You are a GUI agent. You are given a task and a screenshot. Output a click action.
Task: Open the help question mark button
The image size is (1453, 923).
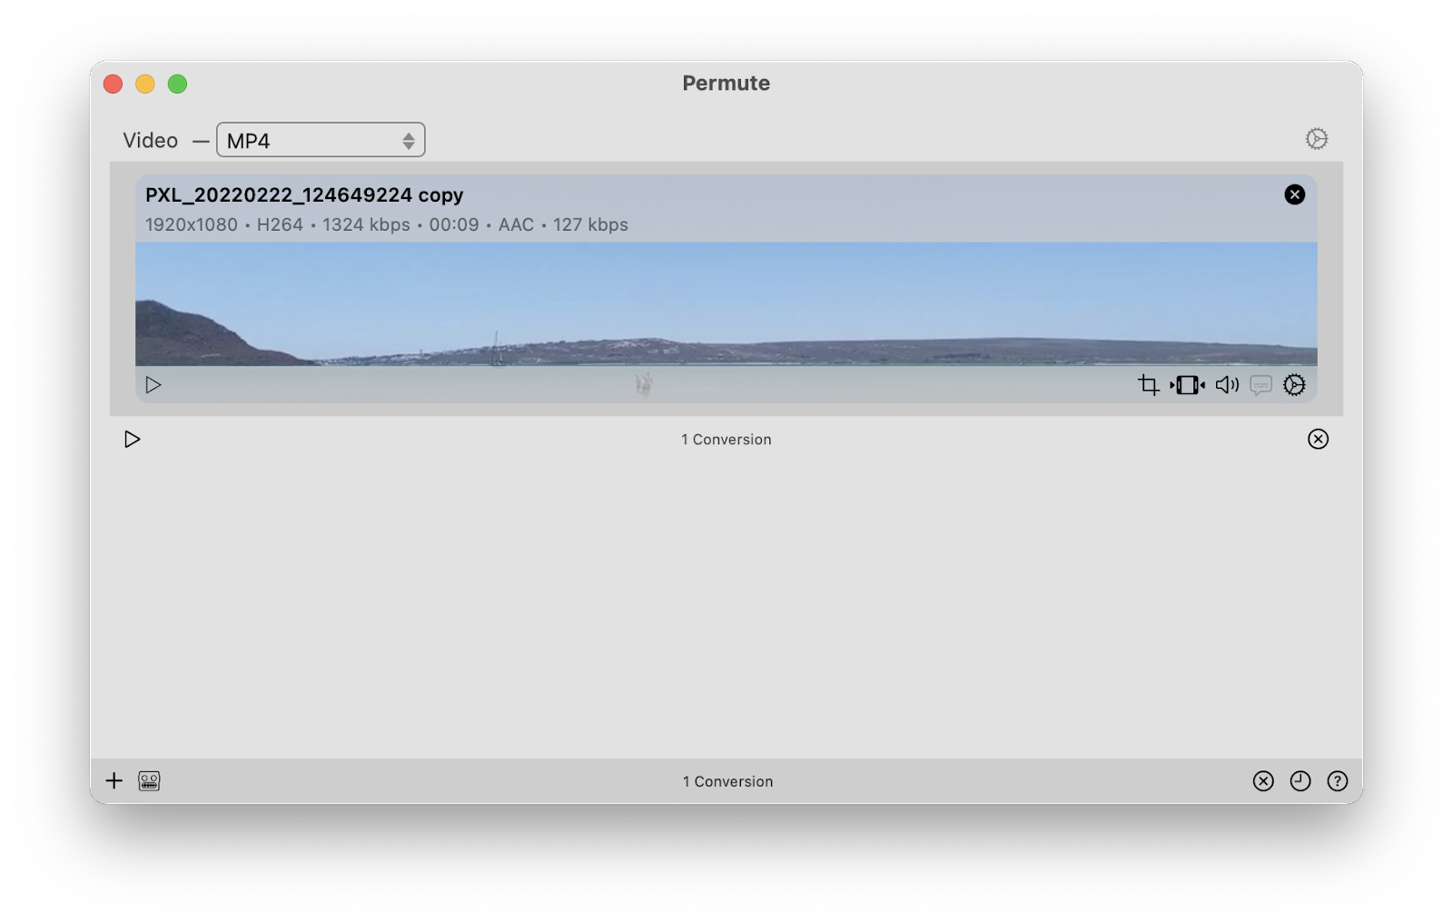pyautogui.click(x=1338, y=781)
